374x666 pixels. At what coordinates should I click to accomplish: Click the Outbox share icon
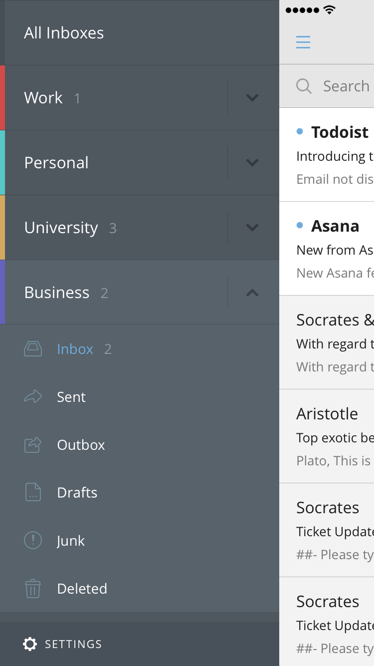(33, 445)
